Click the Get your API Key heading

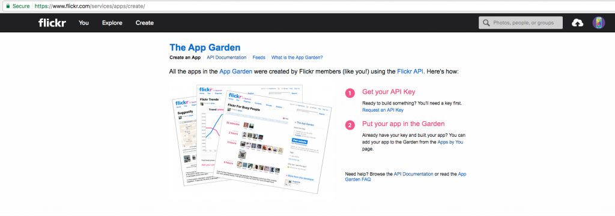[x=389, y=92]
